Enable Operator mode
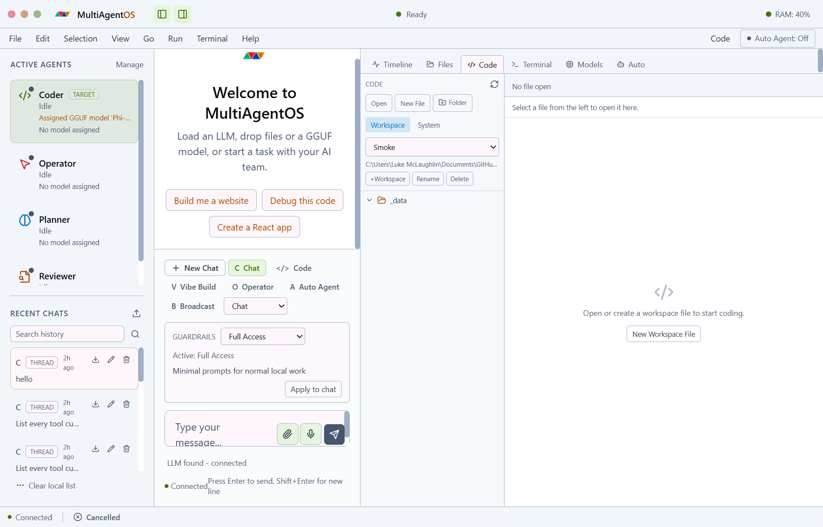The width and height of the screenshot is (823, 527). [x=253, y=287]
